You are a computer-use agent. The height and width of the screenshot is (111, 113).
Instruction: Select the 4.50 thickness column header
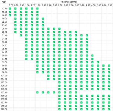click(x=93, y=5)
